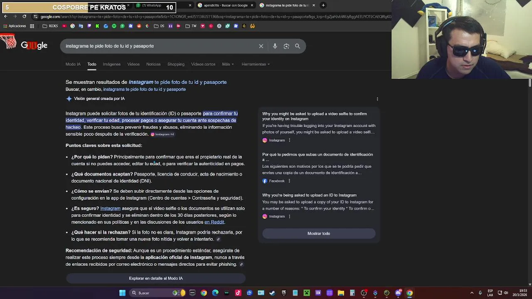Start a voice search with microphone icon
Image resolution: width=532 pixels, height=299 pixels.
pyautogui.click(x=275, y=46)
